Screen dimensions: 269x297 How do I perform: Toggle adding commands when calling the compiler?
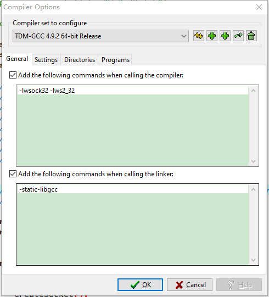point(13,75)
